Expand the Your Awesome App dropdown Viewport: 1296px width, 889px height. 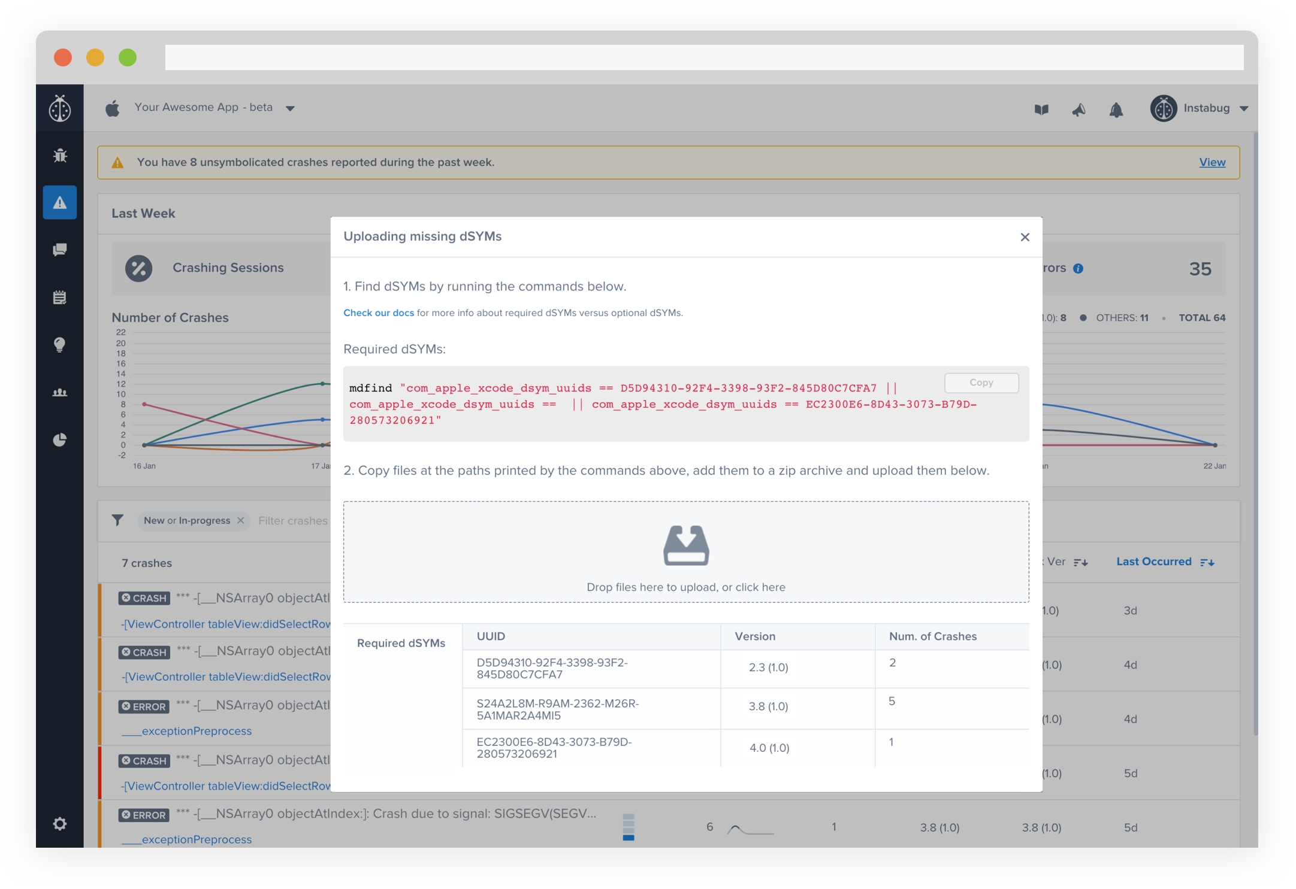tap(290, 108)
